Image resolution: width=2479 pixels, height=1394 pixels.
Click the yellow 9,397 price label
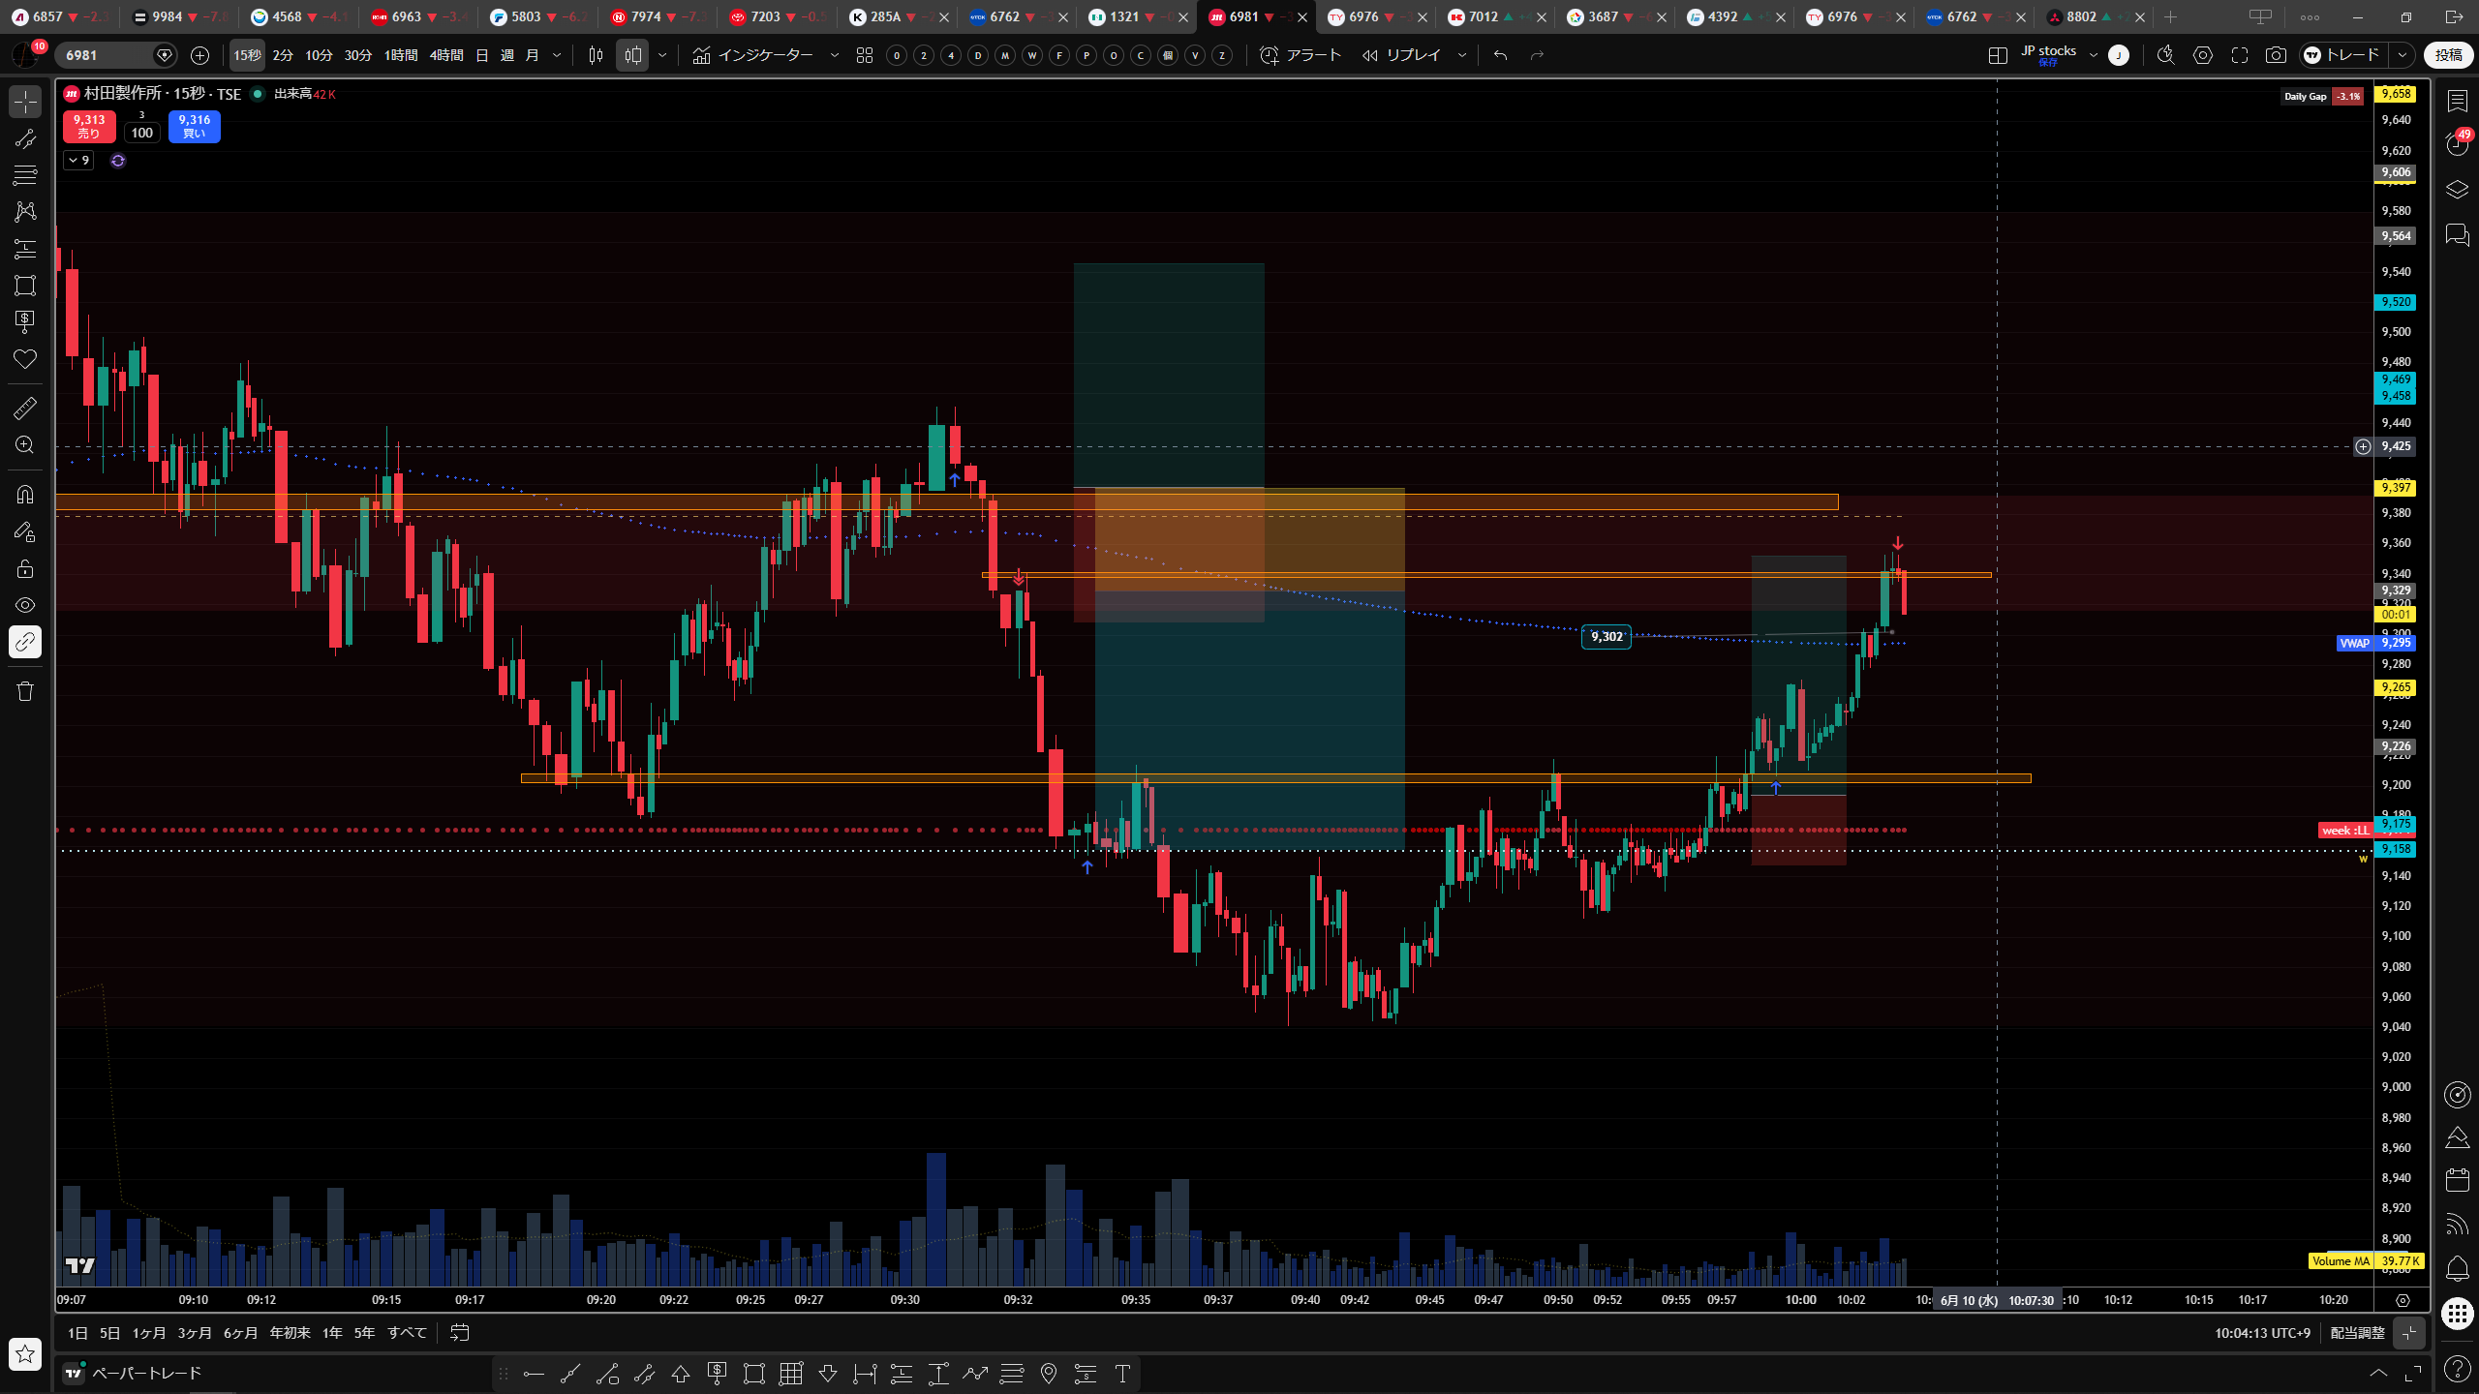2396,487
